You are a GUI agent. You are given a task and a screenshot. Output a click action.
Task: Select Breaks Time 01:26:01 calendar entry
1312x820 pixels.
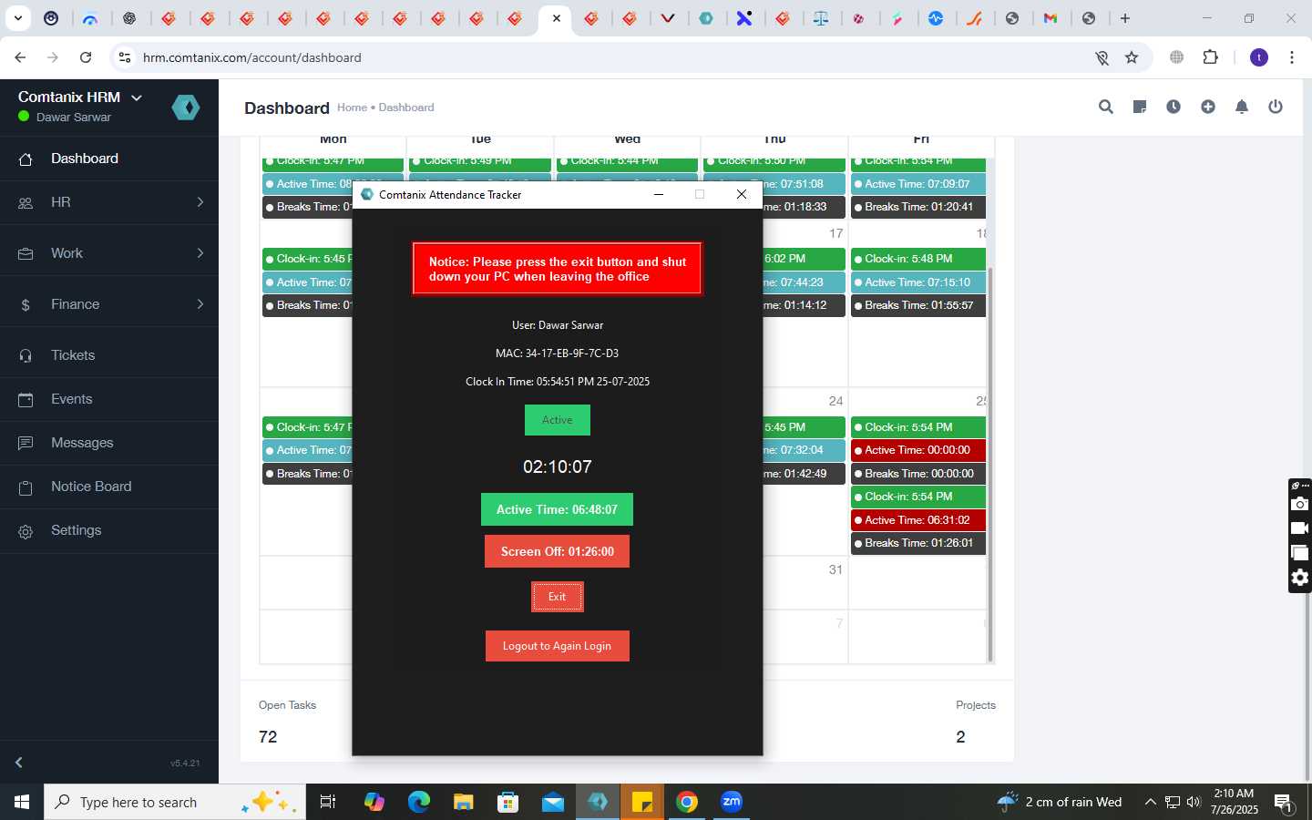coord(918,543)
